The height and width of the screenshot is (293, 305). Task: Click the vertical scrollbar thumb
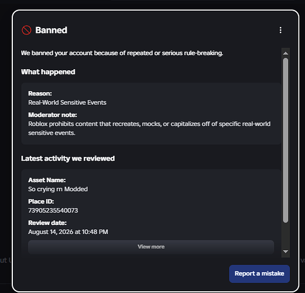pos(286,140)
